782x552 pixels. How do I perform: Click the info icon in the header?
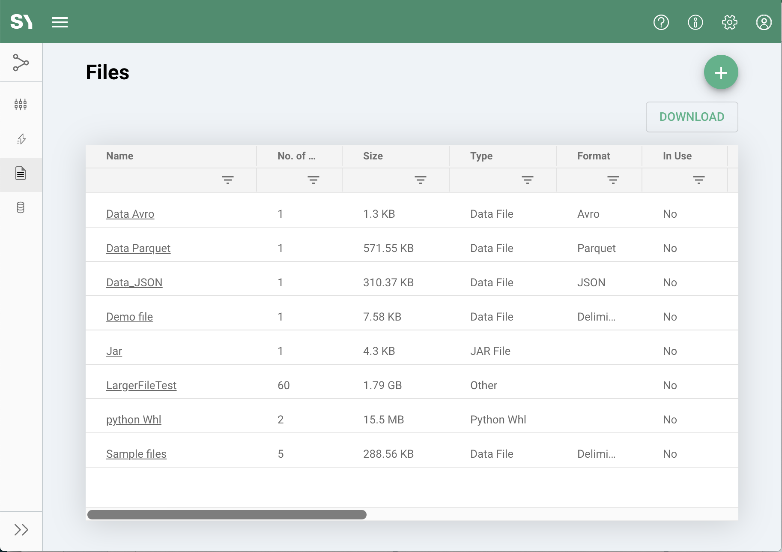tap(695, 22)
